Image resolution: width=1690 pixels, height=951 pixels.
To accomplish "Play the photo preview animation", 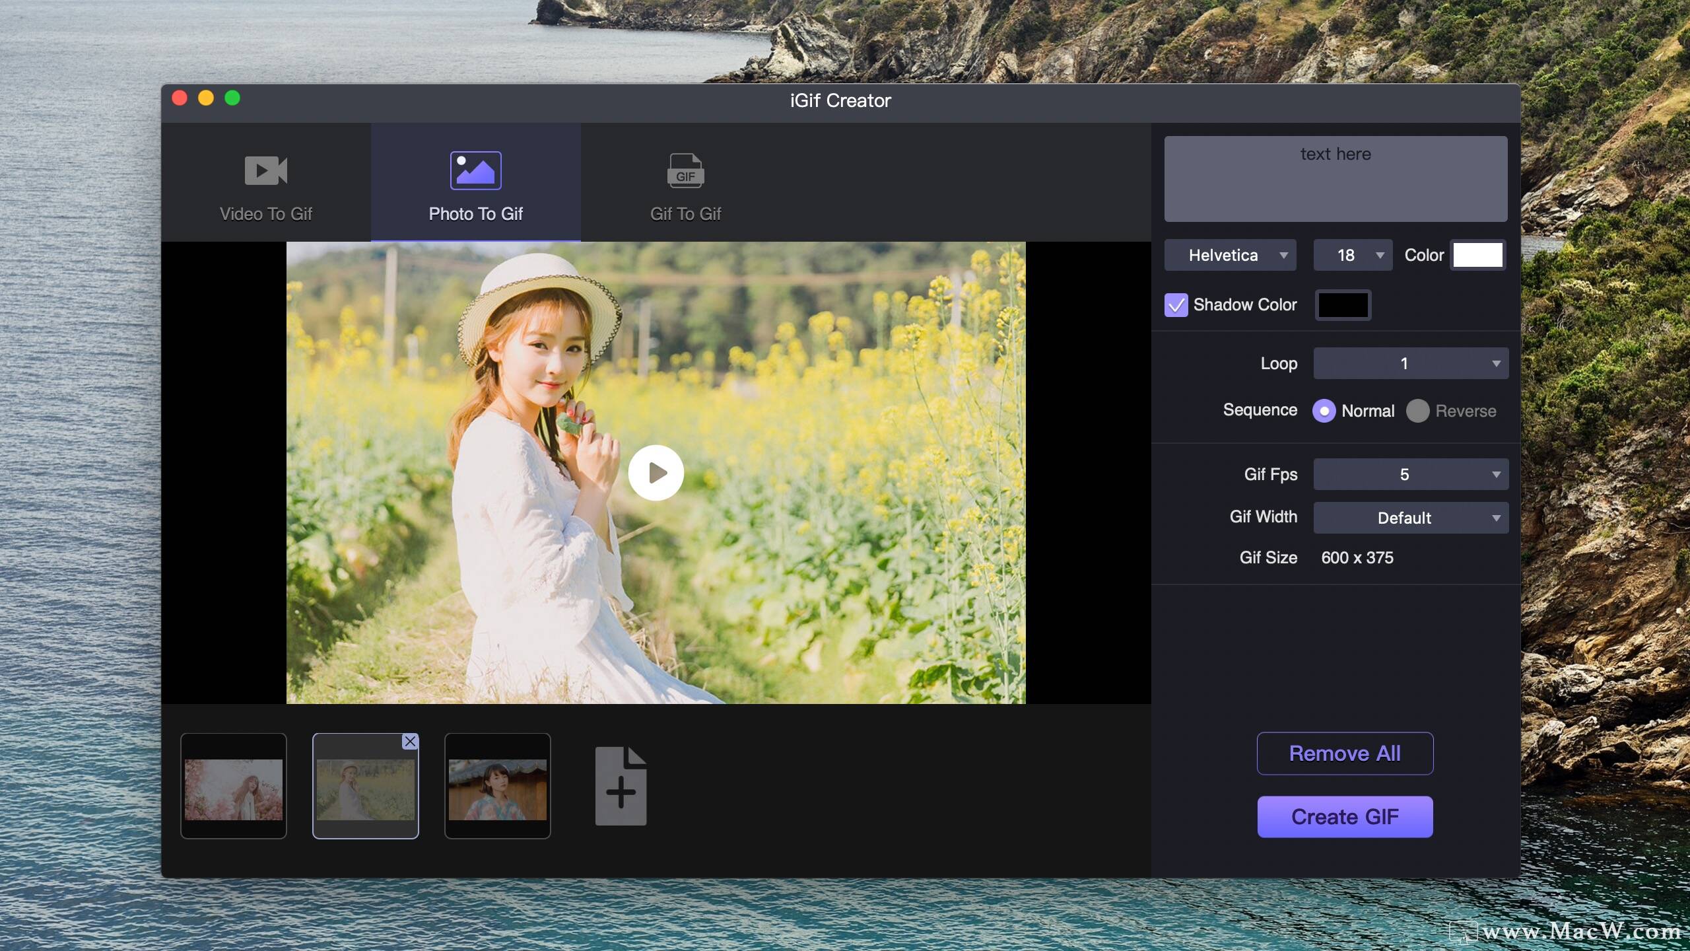I will coord(656,473).
